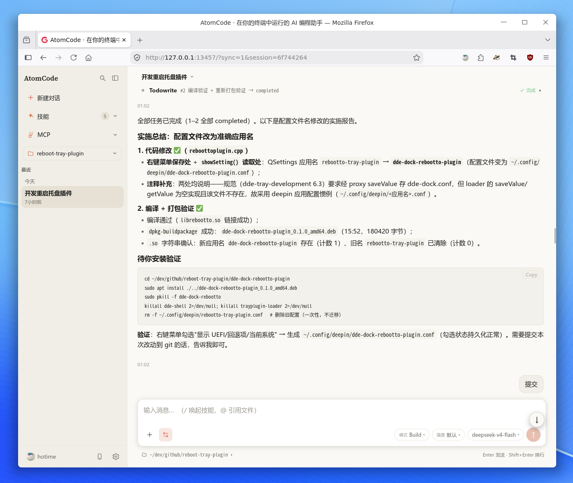Collapse the AtomCode sidebar panel
This screenshot has width=573, height=483.
pyautogui.click(x=115, y=78)
